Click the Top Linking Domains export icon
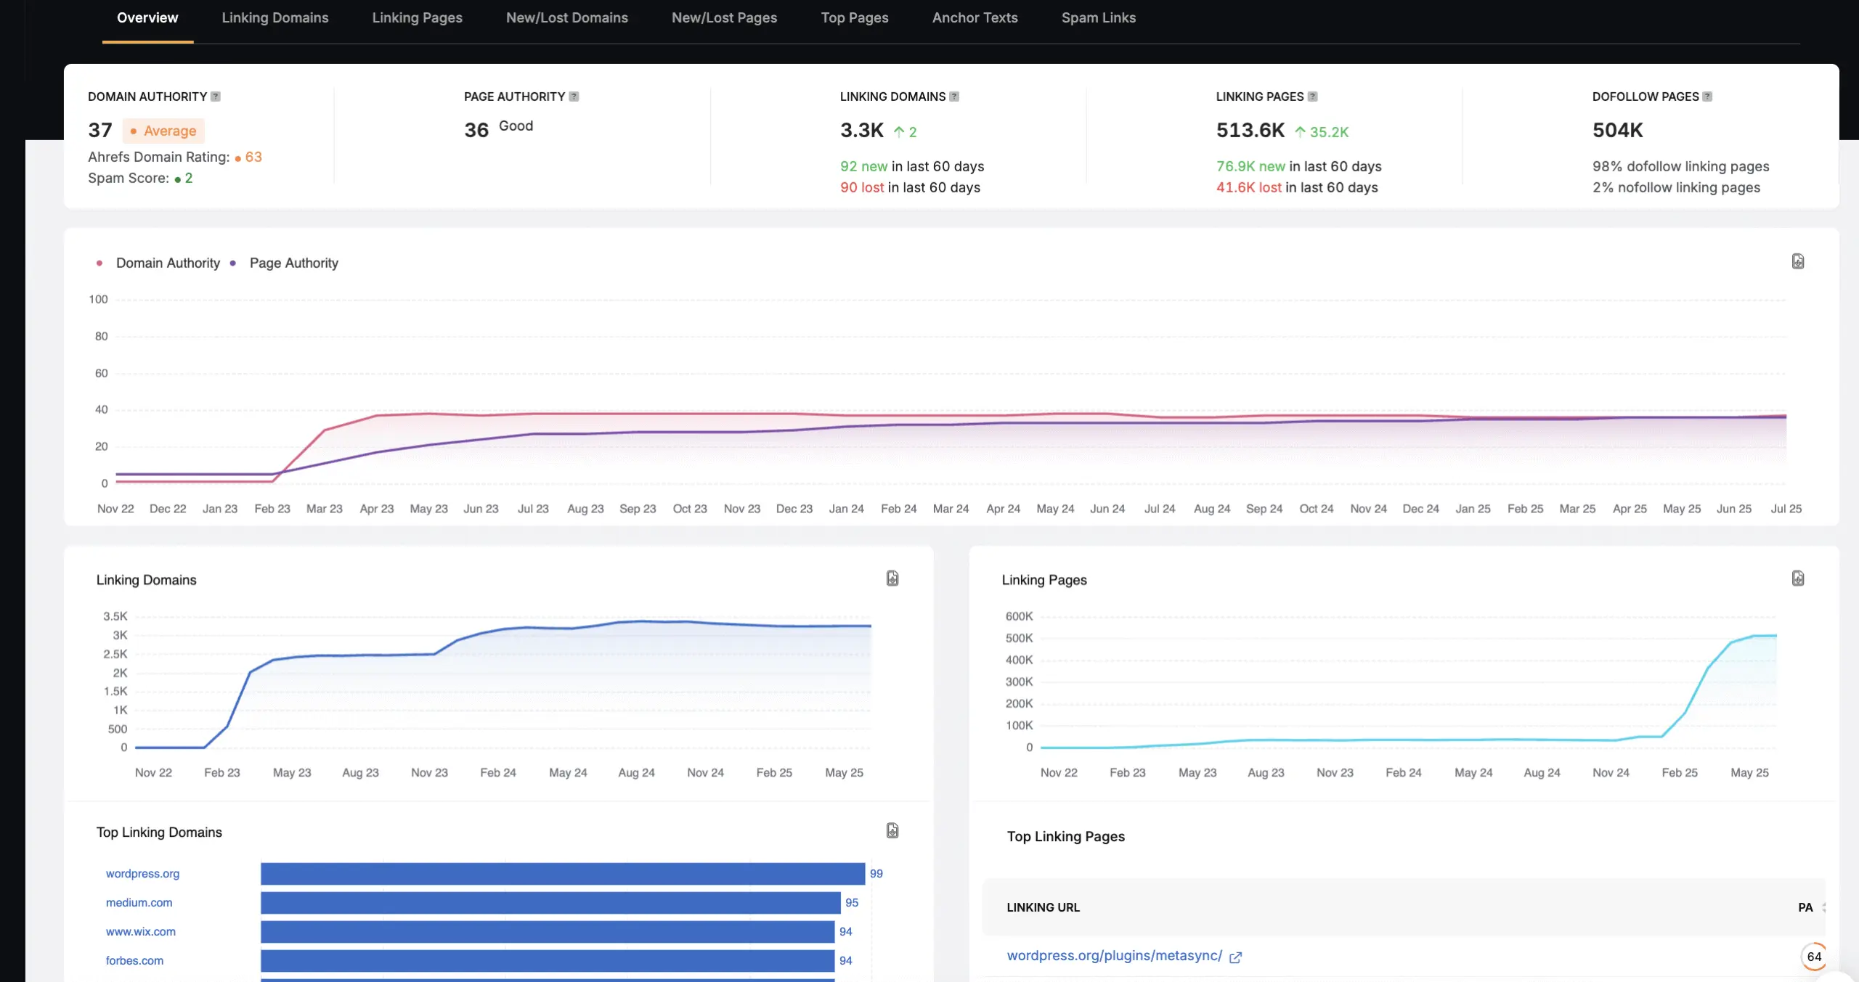Viewport: 1859px width, 982px height. (892, 830)
